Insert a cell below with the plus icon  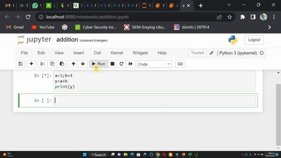[x=31, y=64]
